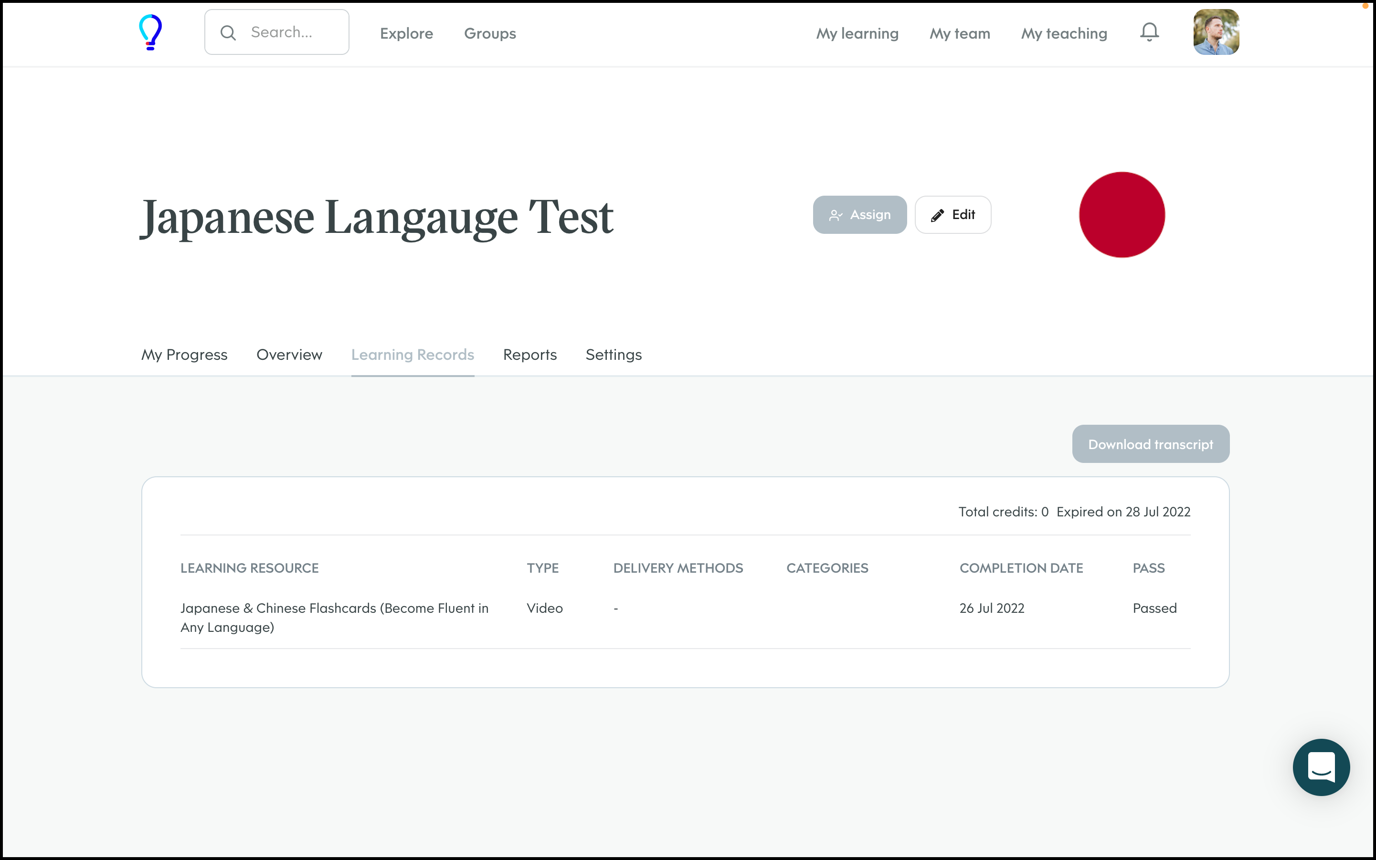This screenshot has width=1376, height=860.
Task: Navigate to My teaching
Action: 1064,33
